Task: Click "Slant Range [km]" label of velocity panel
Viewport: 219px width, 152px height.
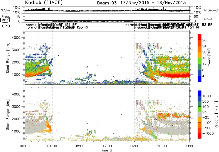Action: 8,114
